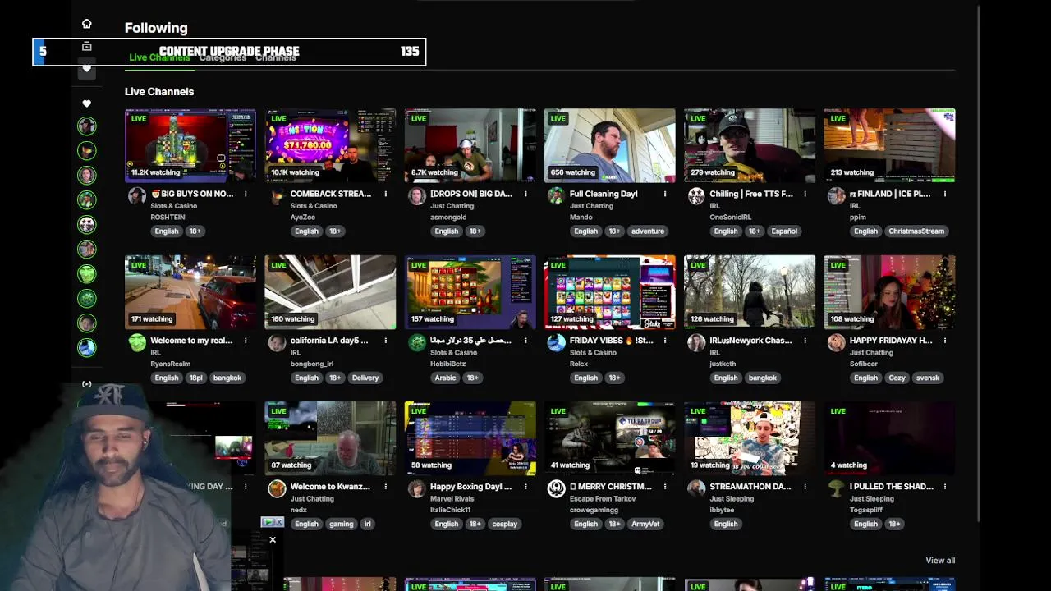Open options menu for Sofibear stream
The width and height of the screenshot is (1051, 591).
[945, 341]
